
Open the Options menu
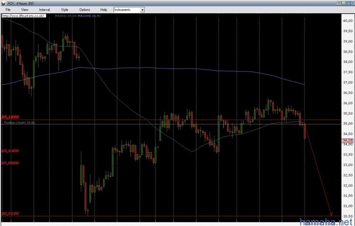point(85,10)
